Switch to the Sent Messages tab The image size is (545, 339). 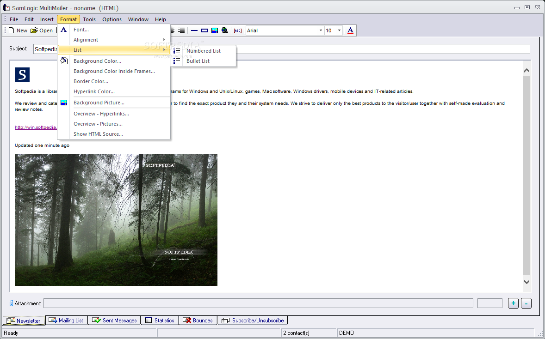(114, 320)
